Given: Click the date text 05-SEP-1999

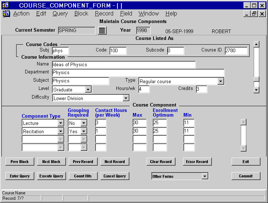Looking at the screenshot, I should (179, 31).
